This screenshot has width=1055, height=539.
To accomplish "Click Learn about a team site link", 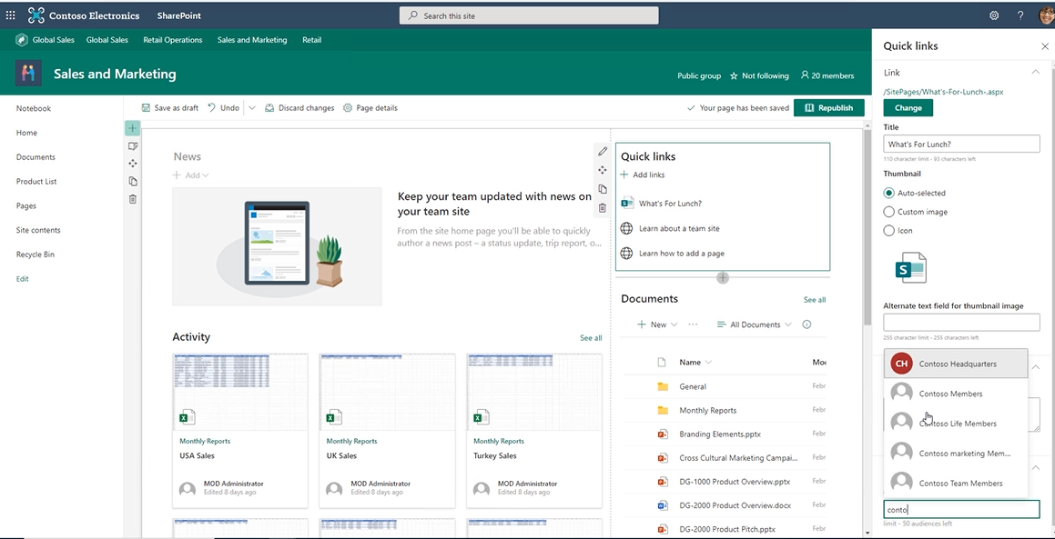I will 679,228.
